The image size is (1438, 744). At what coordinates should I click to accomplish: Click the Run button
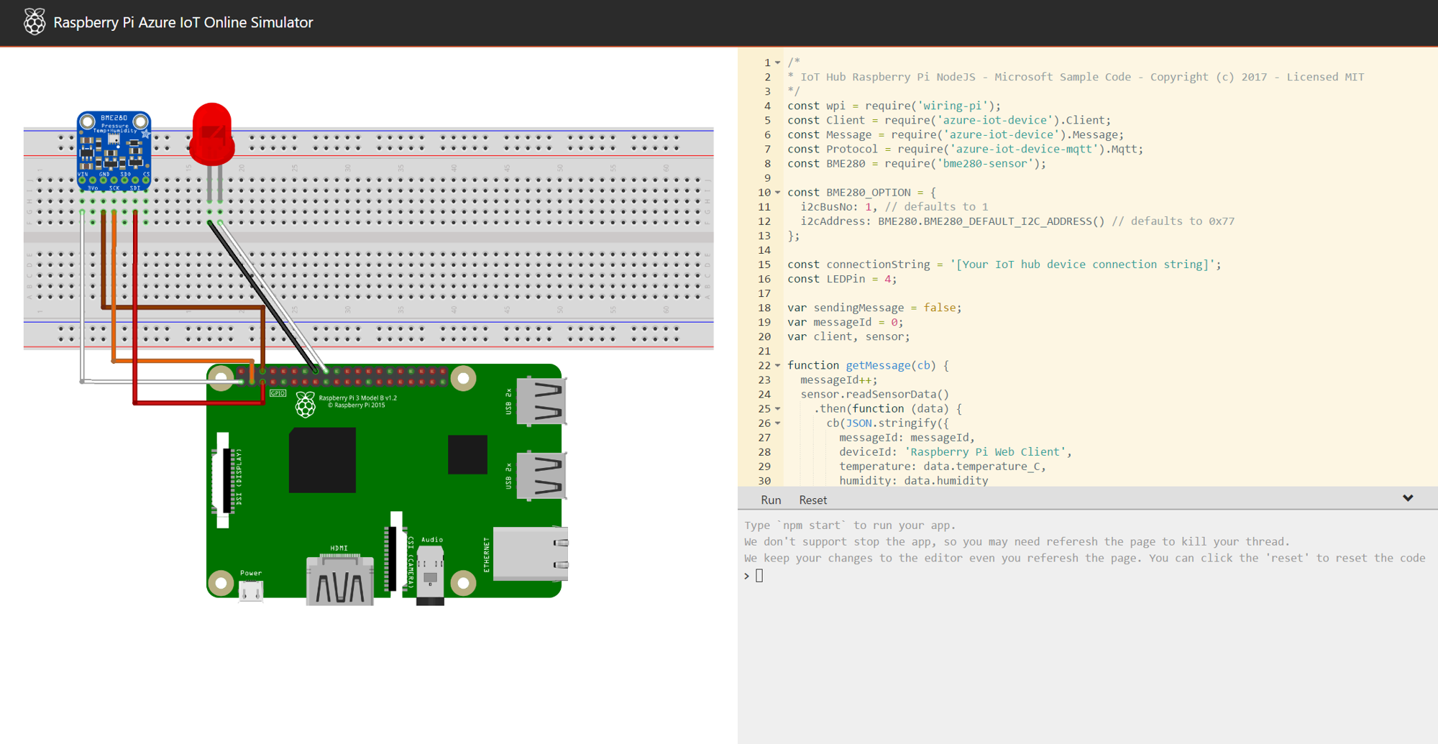pos(771,500)
